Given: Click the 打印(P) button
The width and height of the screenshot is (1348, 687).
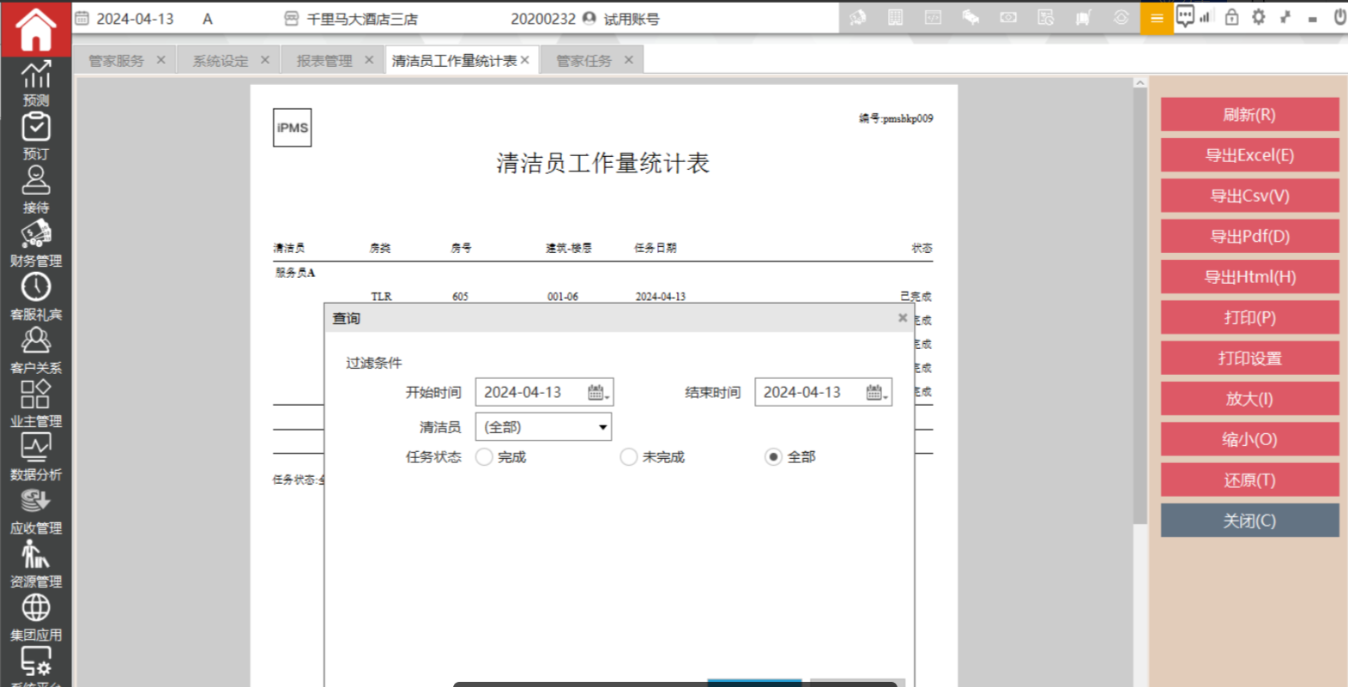Looking at the screenshot, I should tap(1248, 318).
